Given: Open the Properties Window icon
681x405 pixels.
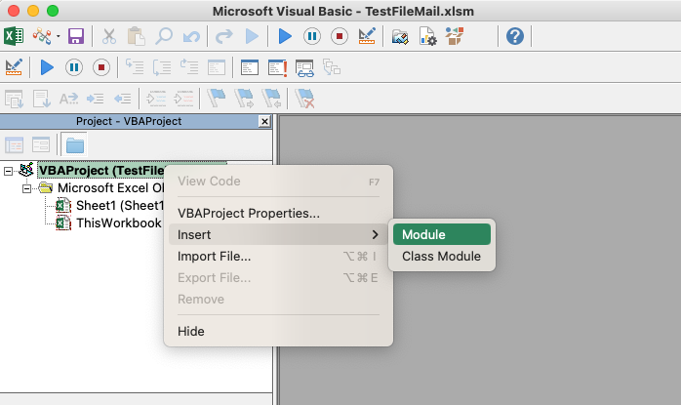Looking at the screenshot, I should click(427, 36).
